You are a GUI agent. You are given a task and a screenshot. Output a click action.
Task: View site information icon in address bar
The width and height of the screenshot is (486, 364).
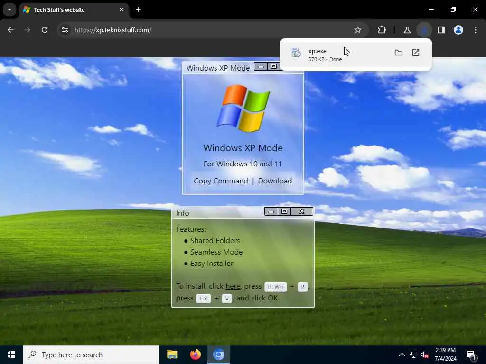65,30
